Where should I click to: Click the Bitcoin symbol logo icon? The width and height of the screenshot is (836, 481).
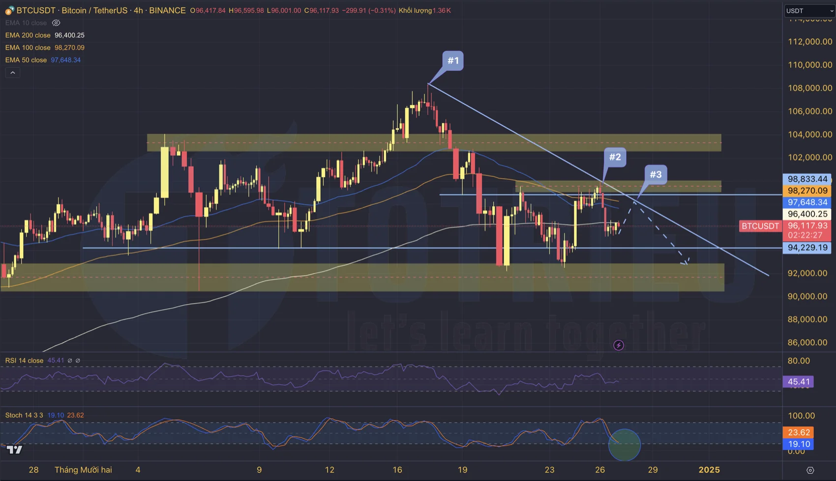tap(9, 10)
